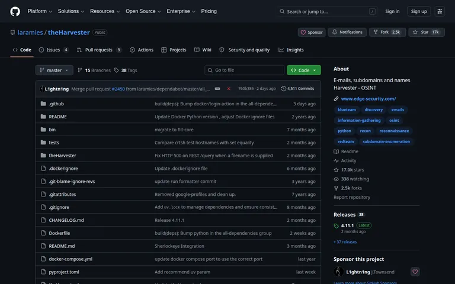
Task: Click the docker-compose.yml file icon
Action: [x=43, y=259]
